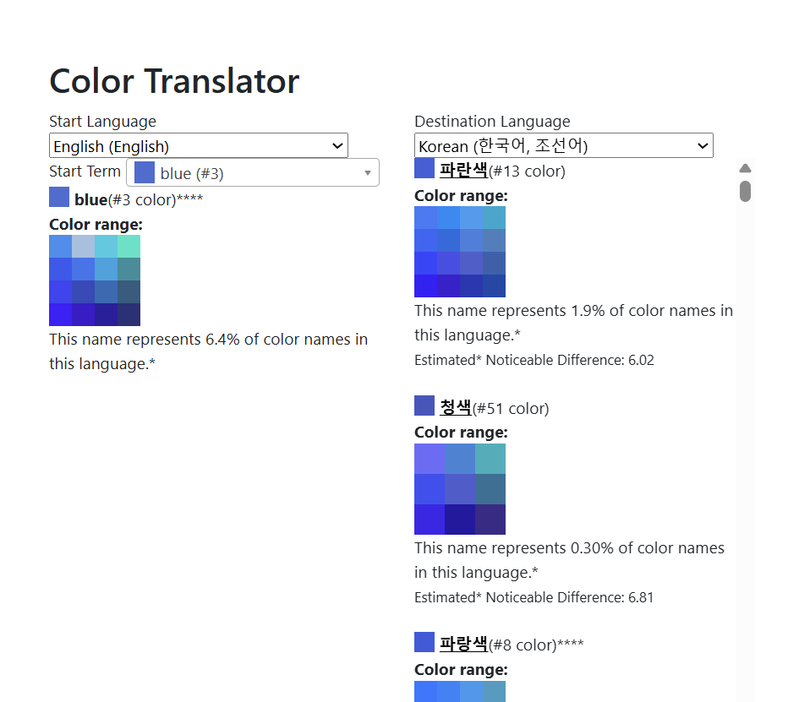Click the results scrollbar up arrow
Image resolution: width=799 pixels, height=702 pixels.
click(x=745, y=168)
